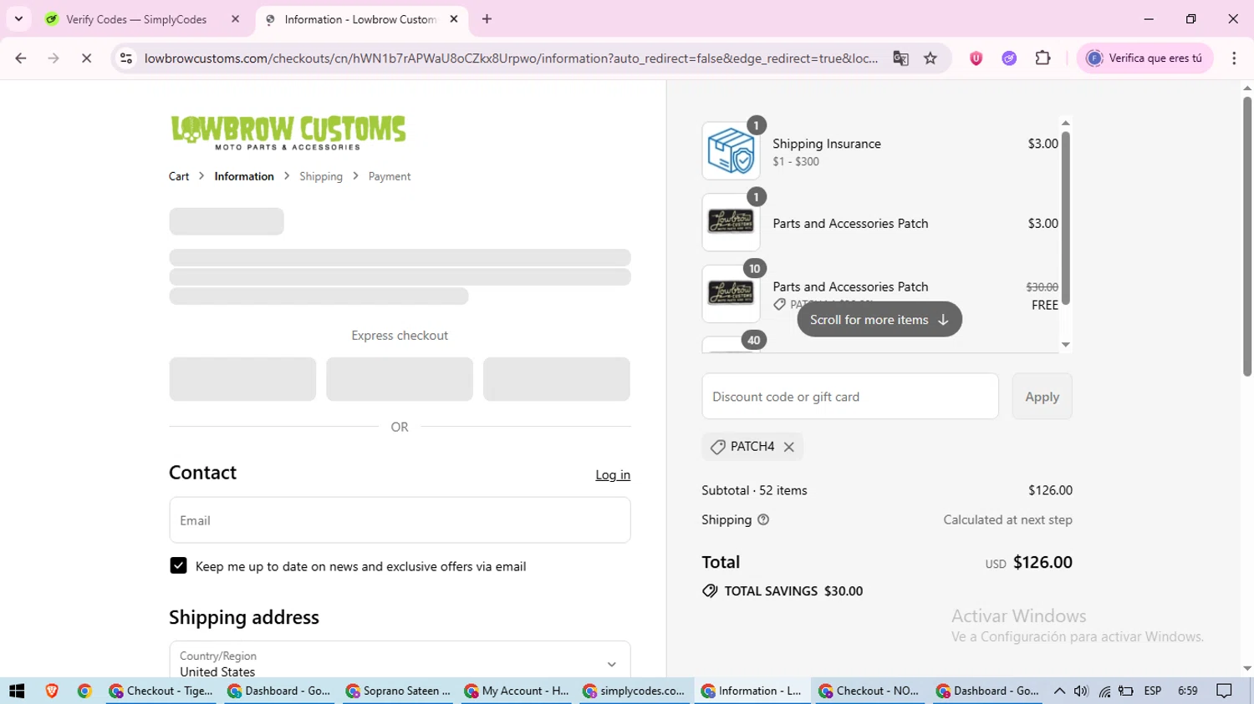Open site information icon in address bar
The width and height of the screenshot is (1254, 704).
pos(126,58)
